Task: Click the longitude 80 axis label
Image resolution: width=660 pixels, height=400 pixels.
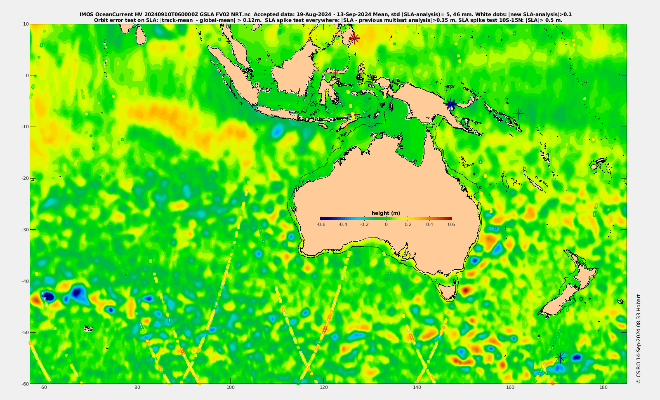Action: [x=137, y=387]
